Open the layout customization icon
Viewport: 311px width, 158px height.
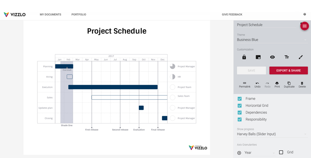[258, 57]
